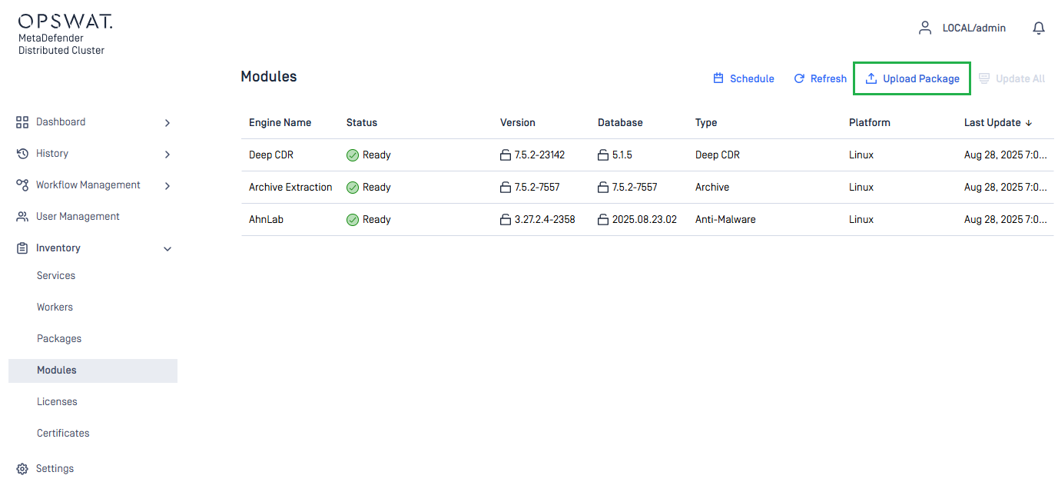
Task: Click the user profile icon
Action: (925, 28)
